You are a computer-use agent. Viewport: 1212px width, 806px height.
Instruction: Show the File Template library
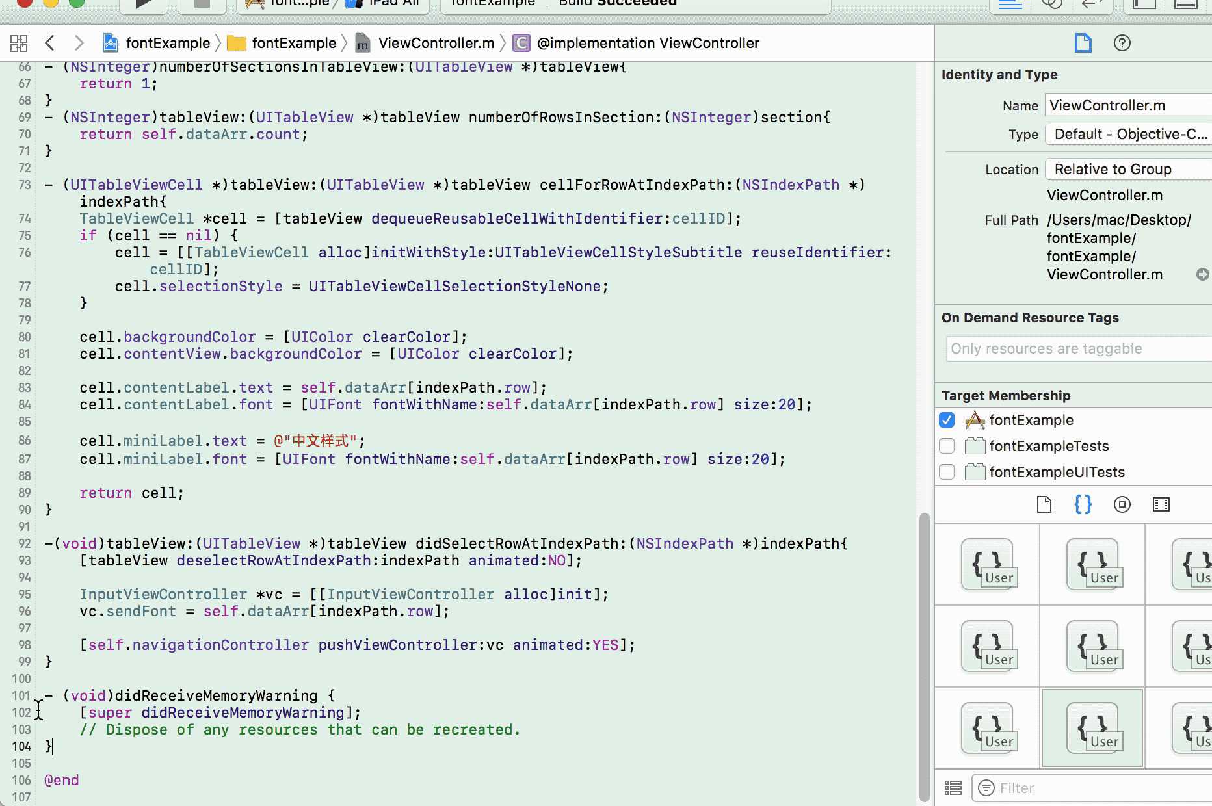(1044, 504)
